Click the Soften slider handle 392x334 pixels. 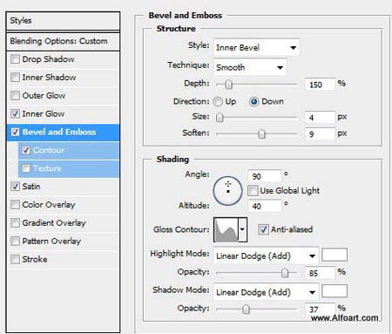tap(261, 133)
